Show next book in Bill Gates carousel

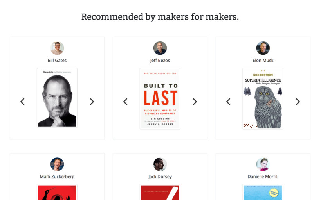click(x=92, y=102)
